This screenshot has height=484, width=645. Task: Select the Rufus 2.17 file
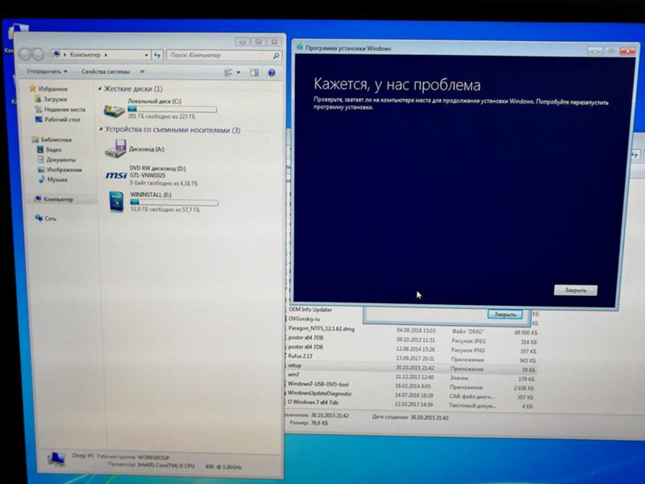tap(300, 356)
